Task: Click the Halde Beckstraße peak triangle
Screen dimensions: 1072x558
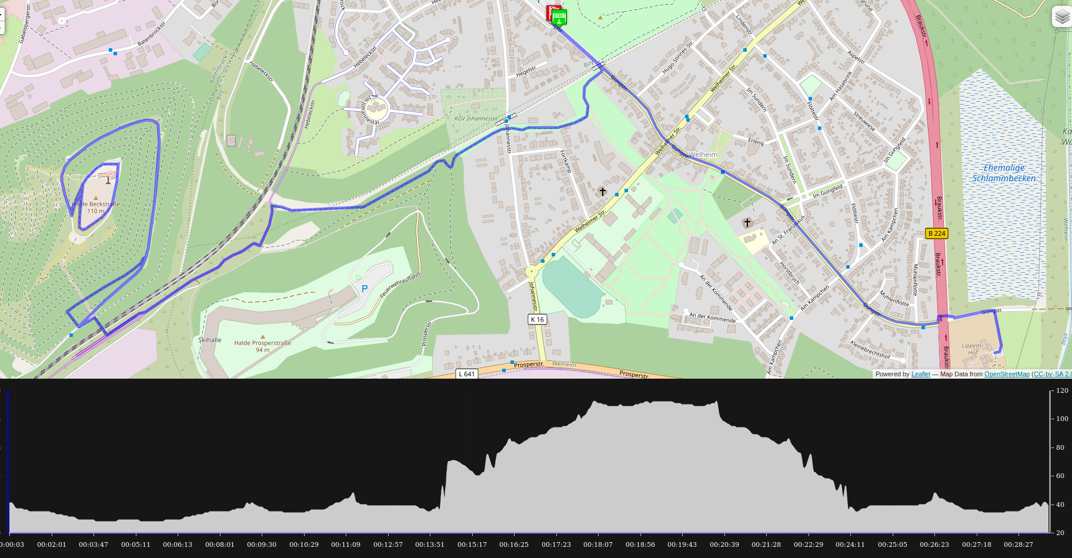Action: (96, 198)
